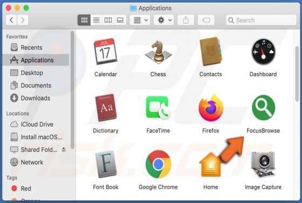Image resolution: width=302 pixels, height=203 pixels.
Task: Click the Locations section header
Action: (x=17, y=113)
